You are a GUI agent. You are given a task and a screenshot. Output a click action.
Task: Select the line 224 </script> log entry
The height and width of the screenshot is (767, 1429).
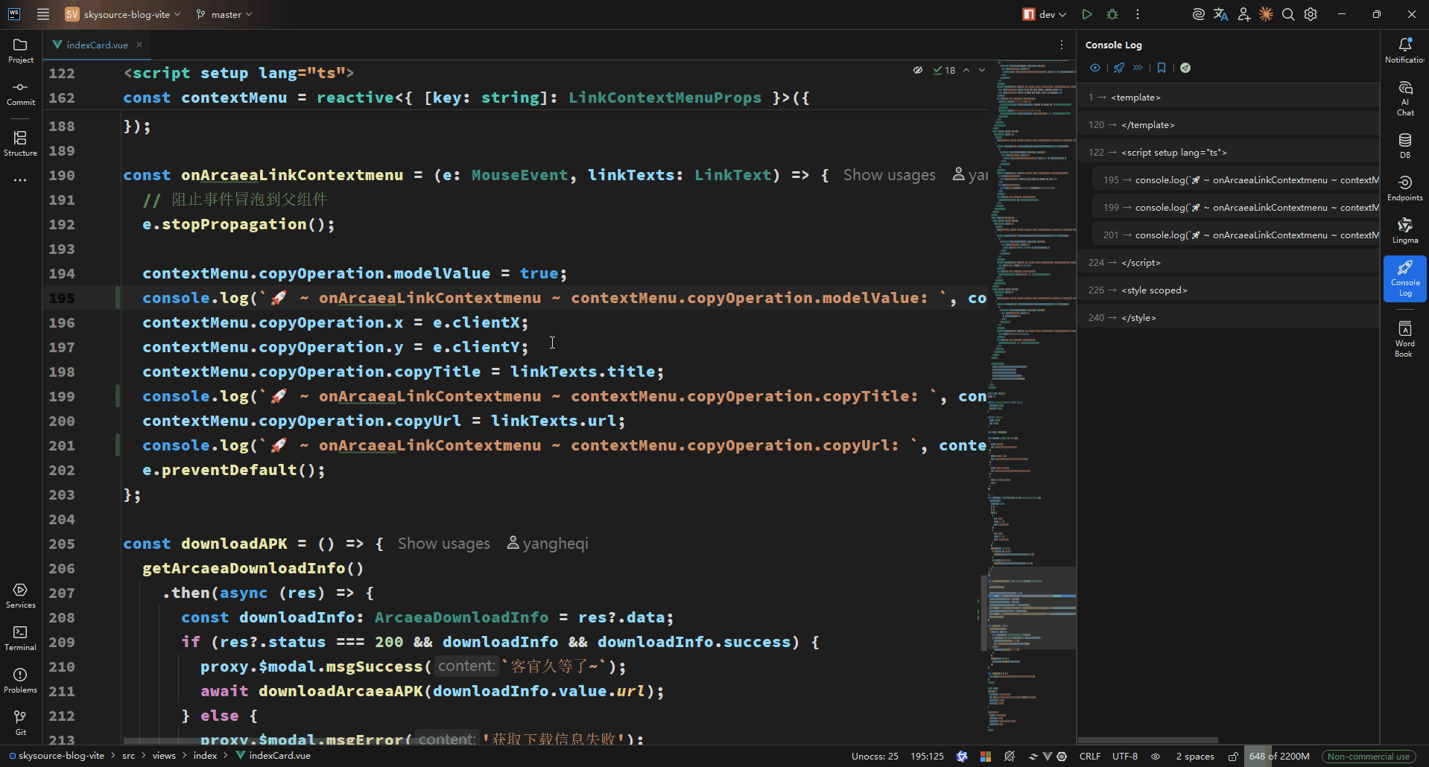(1140, 263)
